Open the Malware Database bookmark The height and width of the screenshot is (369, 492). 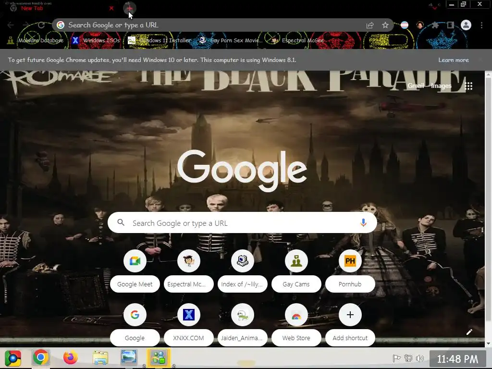tap(36, 40)
